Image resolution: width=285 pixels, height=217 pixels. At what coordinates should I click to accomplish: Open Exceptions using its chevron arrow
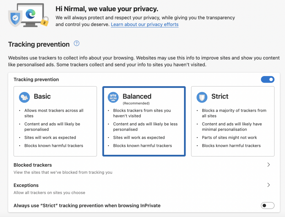click(269, 185)
